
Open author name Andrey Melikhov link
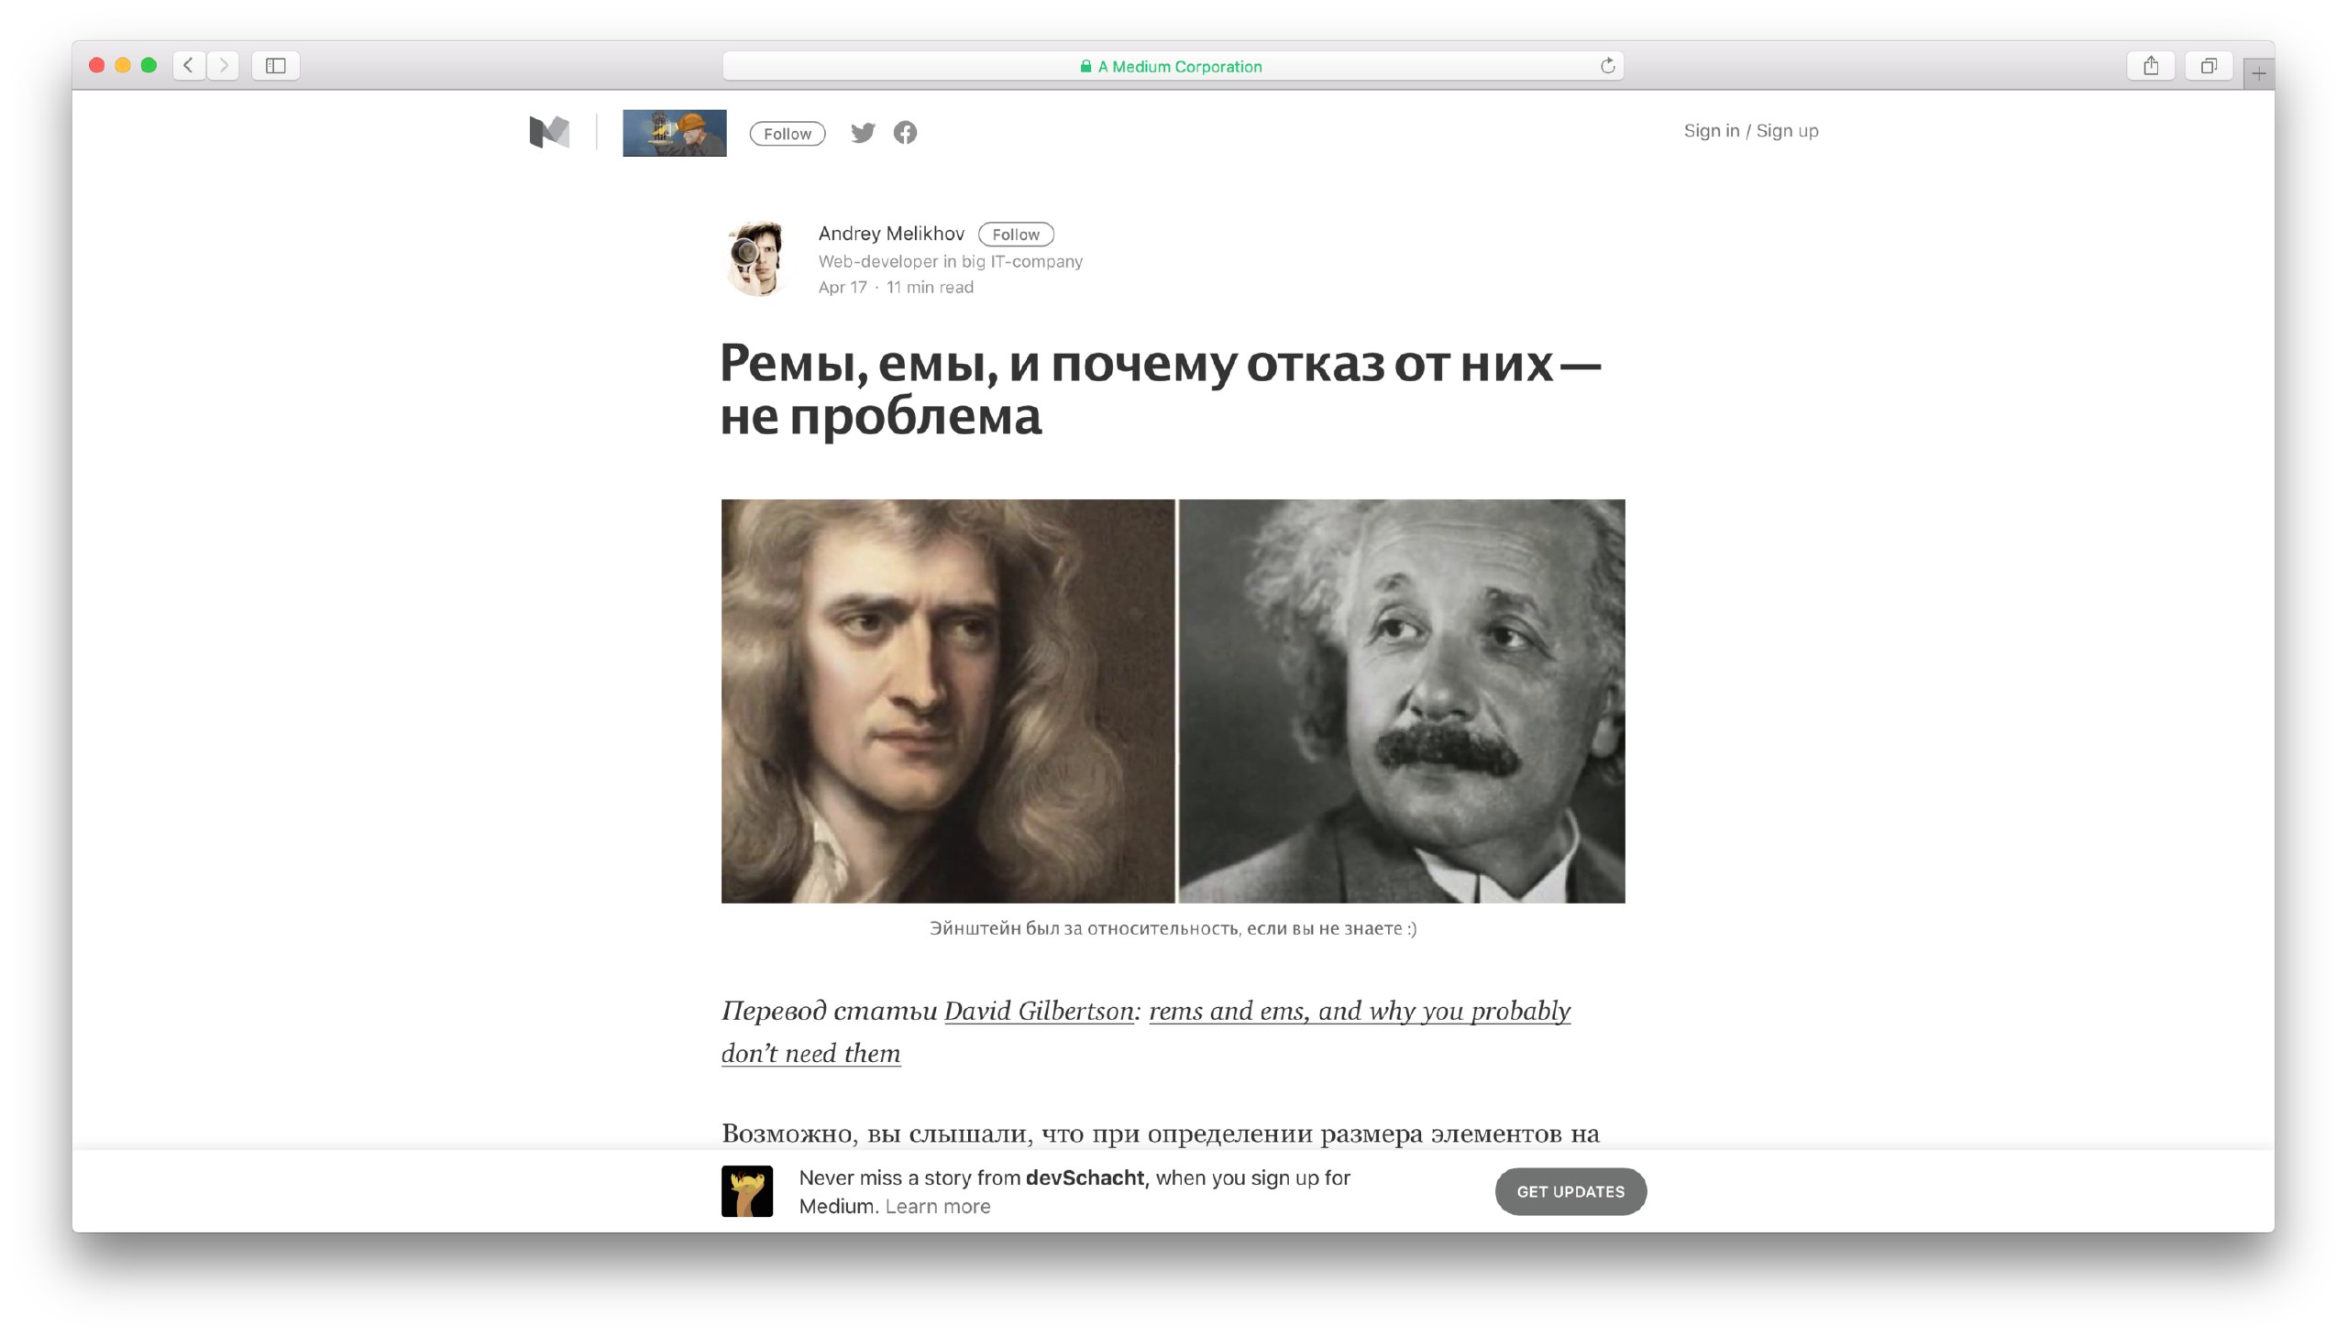[890, 234]
